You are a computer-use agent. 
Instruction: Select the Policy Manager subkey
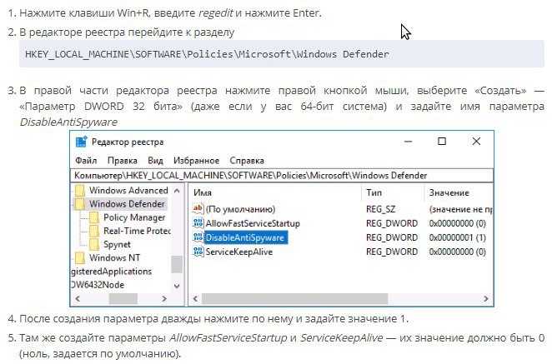[x=134, y=217]
